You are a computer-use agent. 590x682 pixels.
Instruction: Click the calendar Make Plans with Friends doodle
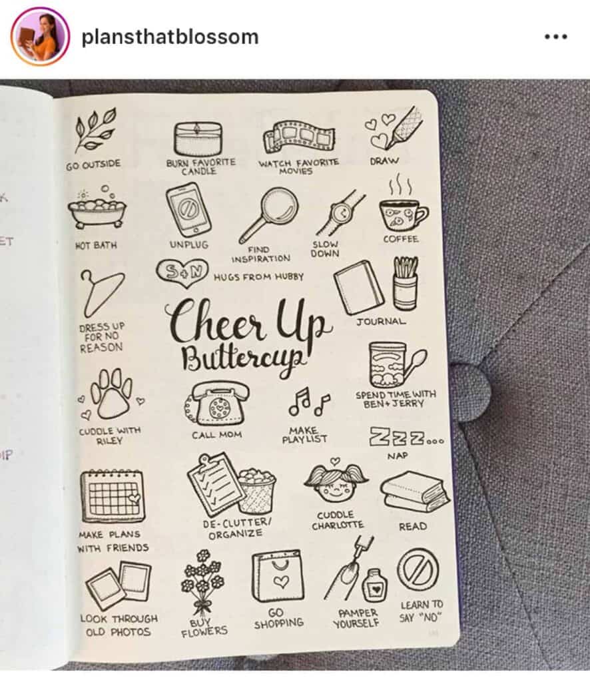pos(112,496)
